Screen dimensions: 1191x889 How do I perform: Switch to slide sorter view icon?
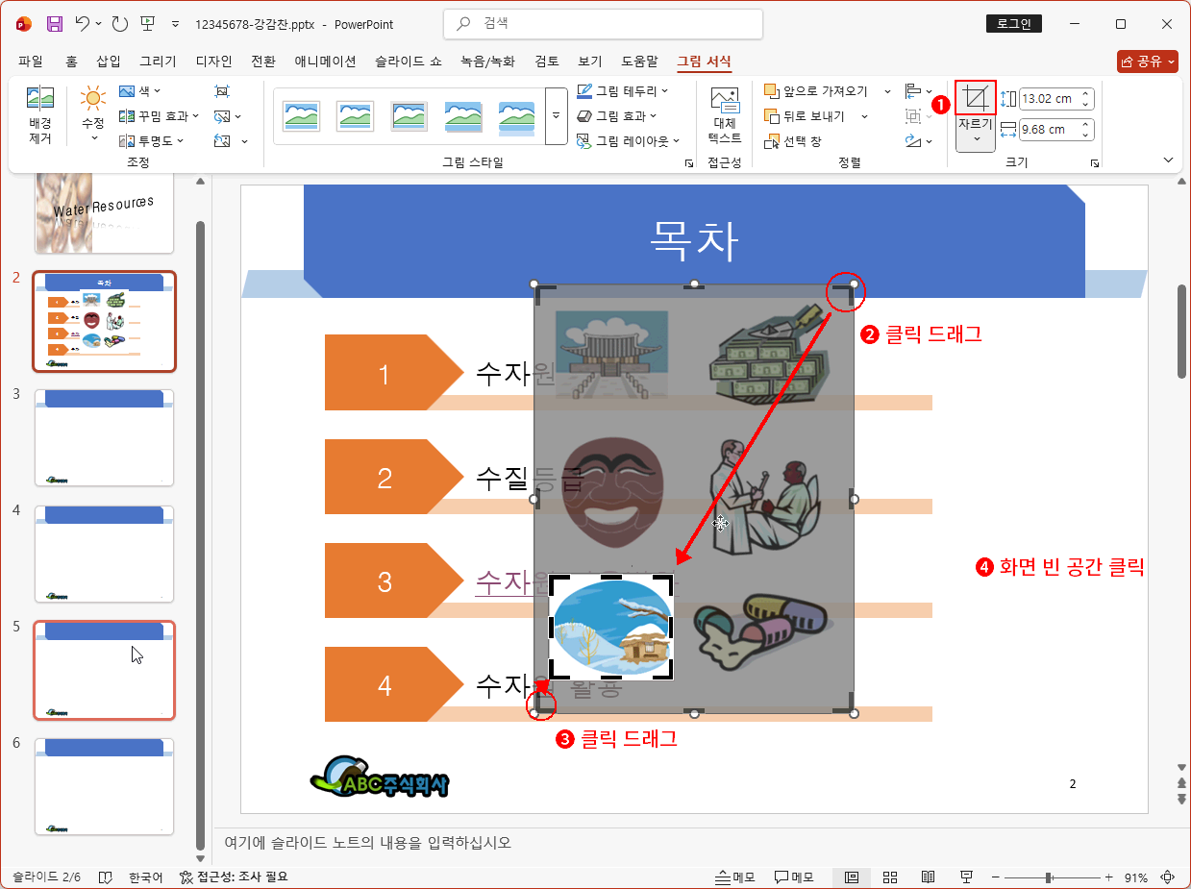tap(890, 877)
